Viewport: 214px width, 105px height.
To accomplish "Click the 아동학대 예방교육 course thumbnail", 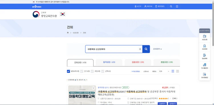I will (82, 95).
